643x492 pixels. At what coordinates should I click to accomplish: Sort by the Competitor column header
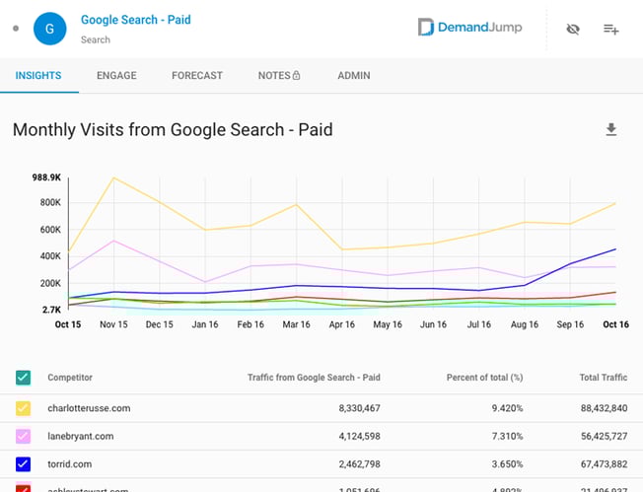70,378
